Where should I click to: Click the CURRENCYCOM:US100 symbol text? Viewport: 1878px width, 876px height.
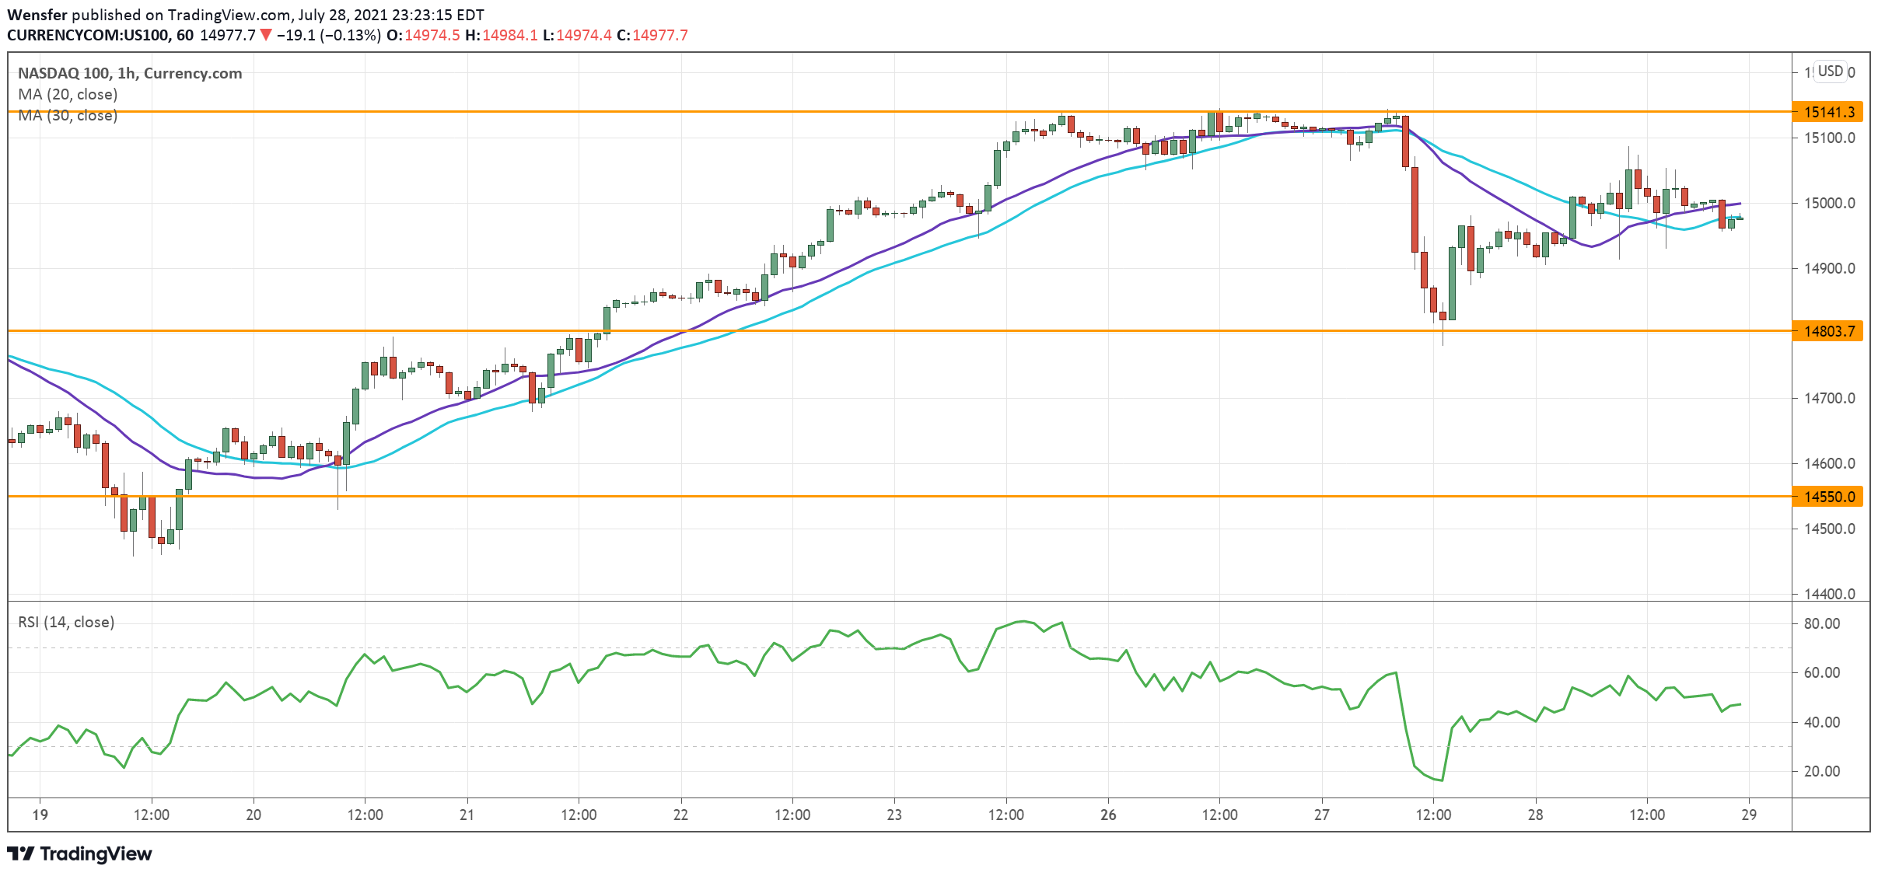(88, 35)
